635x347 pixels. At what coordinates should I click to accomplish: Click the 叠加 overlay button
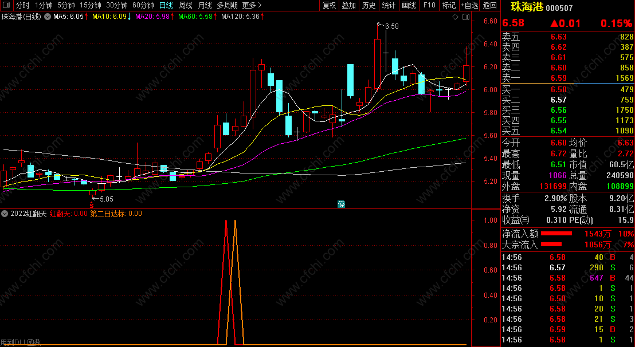click(x=348, y=5)
